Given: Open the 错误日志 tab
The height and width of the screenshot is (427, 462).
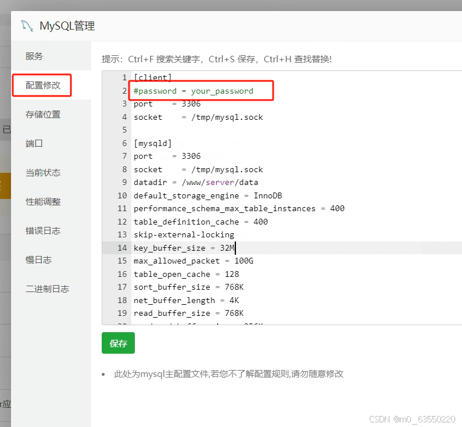Looking at the screenshot, I should pos(42,231).
